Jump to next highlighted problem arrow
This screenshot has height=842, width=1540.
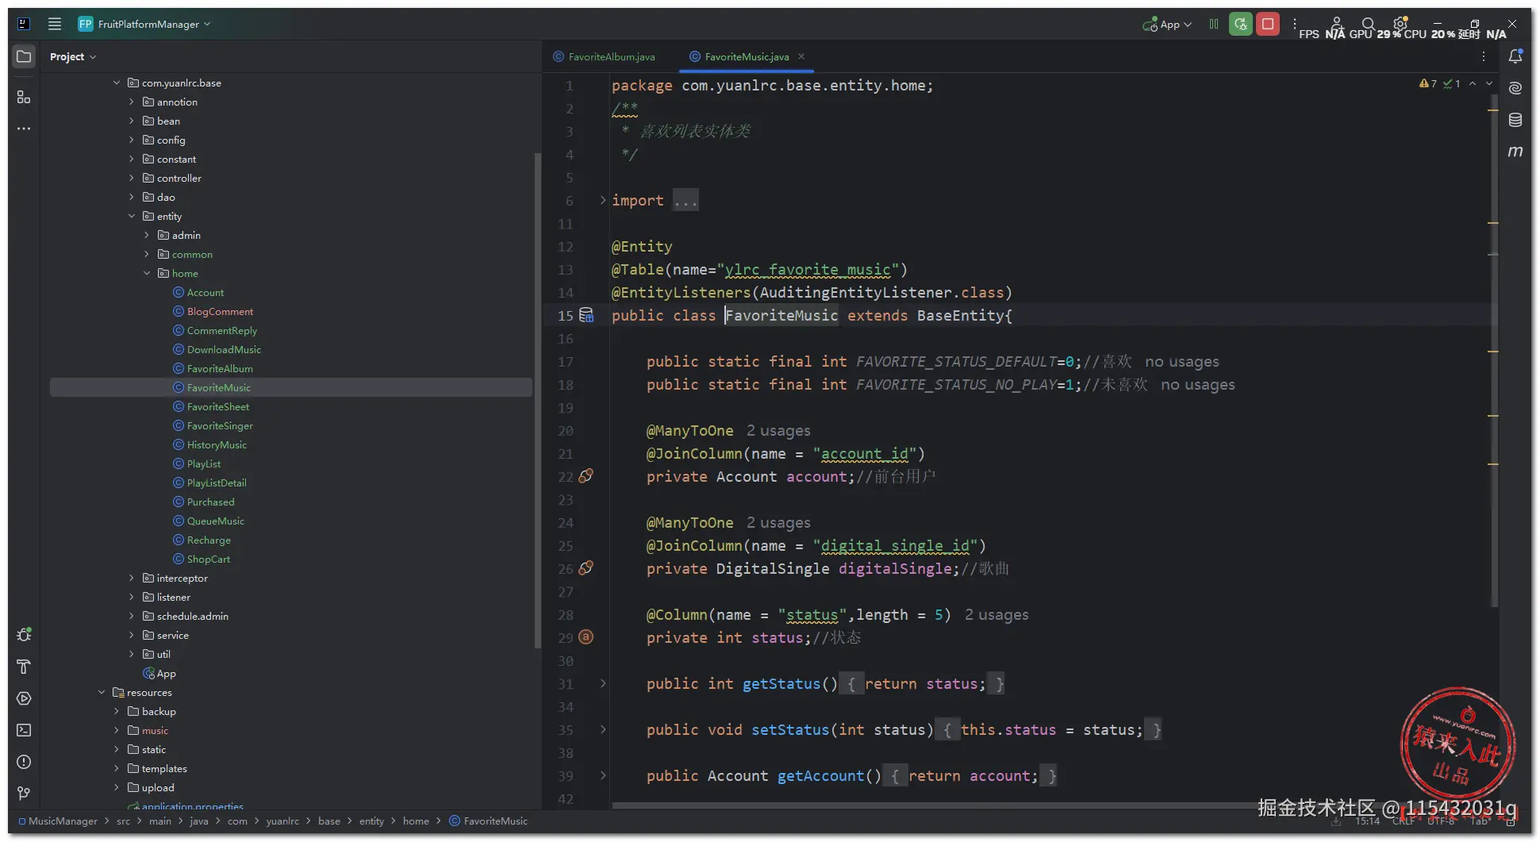(x=1489, y=83)
